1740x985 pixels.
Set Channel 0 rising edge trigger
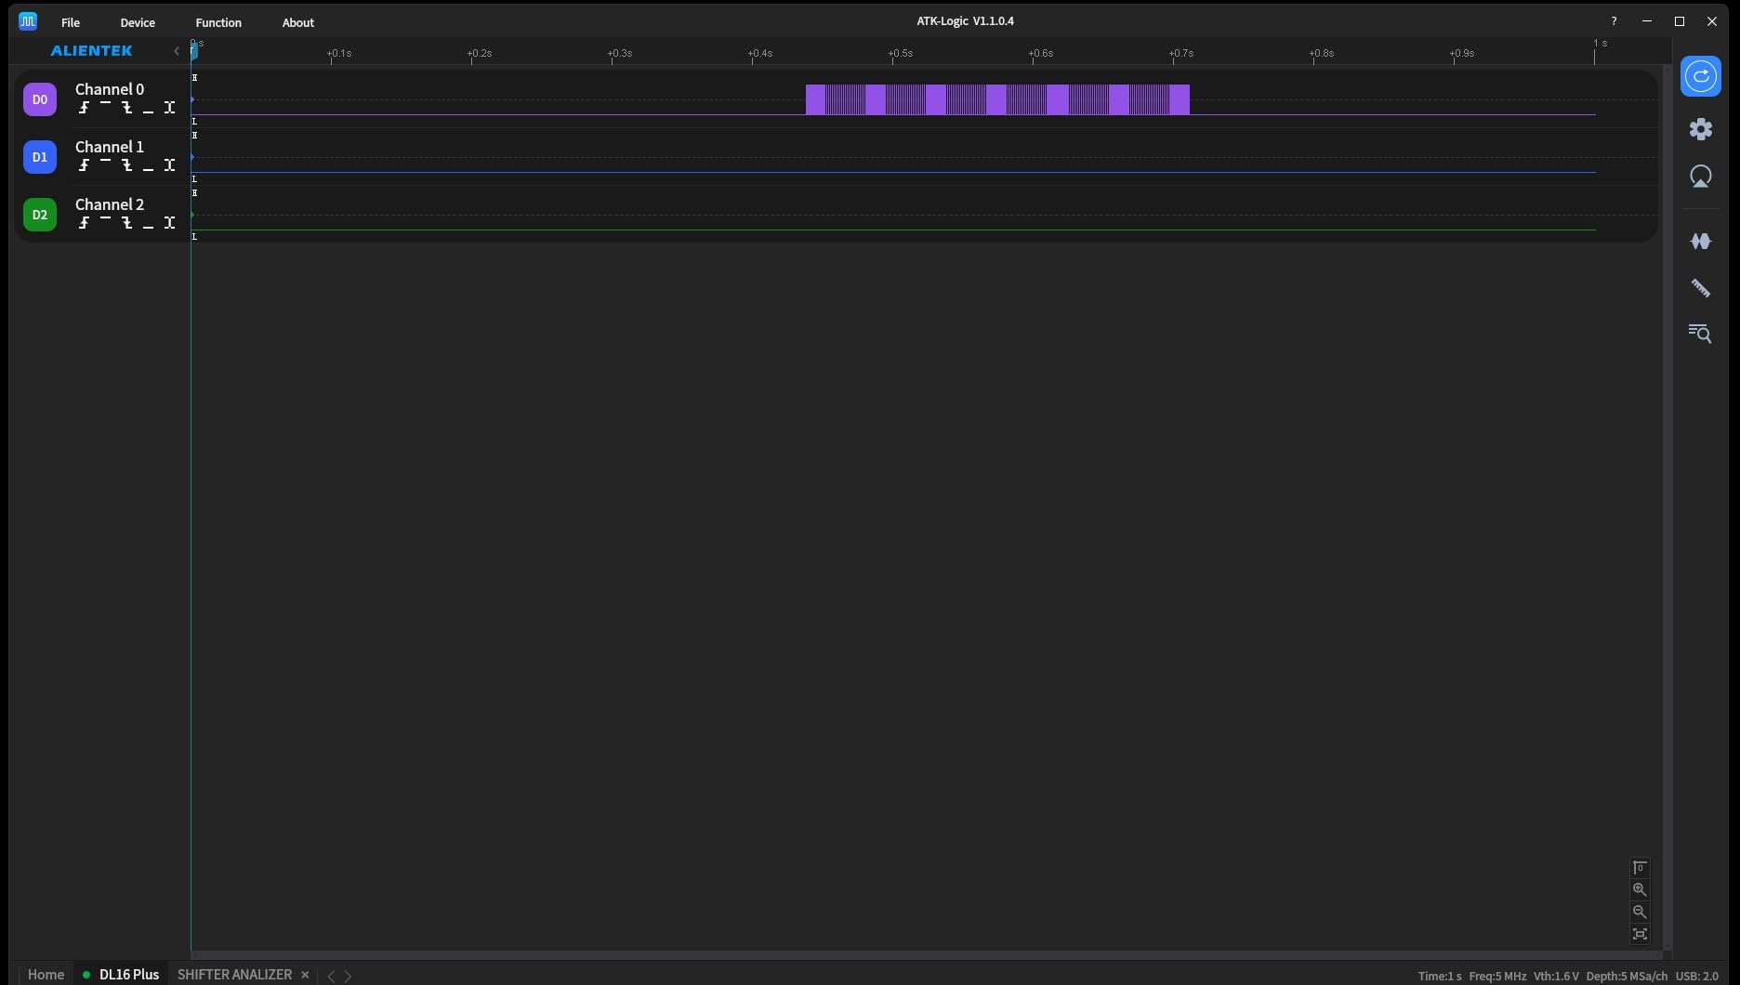point(84,108)
